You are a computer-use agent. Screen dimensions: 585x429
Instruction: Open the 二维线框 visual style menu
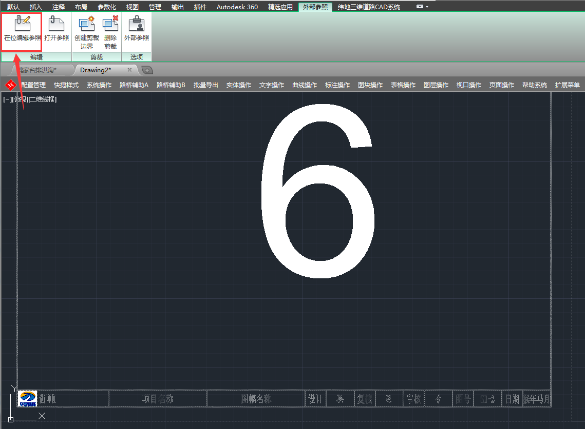(x=43, y=99)
